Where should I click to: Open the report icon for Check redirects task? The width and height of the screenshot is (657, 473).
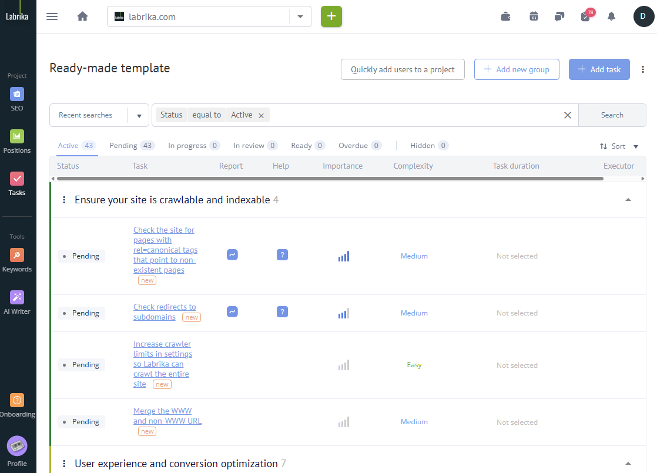tap(232, 311)
